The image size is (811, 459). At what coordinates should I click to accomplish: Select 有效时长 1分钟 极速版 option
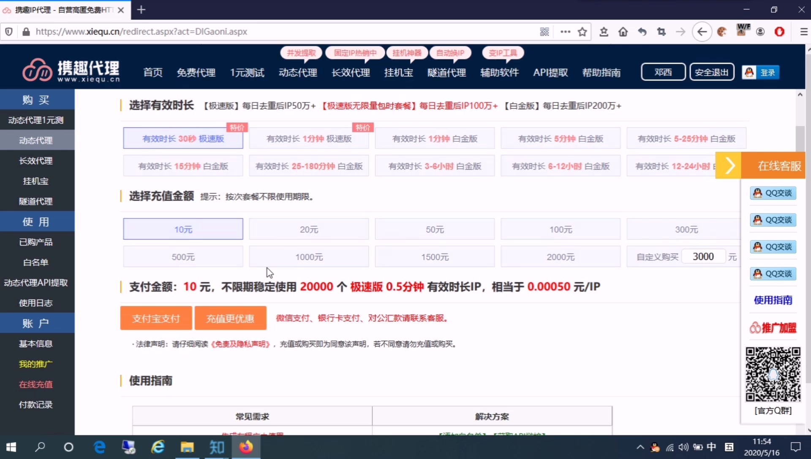[309, 138]
